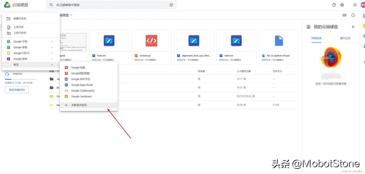This screenshot has height=174, width=365.
Task: Select Google Colaboratory from submenu
Action: coord(83,91)
